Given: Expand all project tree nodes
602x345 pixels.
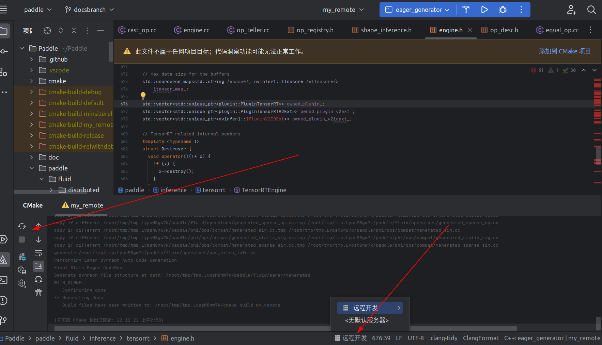Looking at the screenshot, I should pos(61,31).
